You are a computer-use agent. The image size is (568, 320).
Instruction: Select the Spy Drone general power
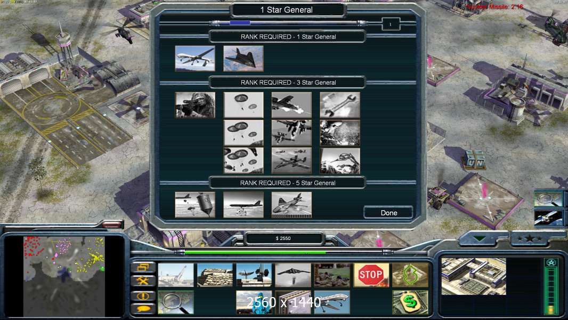[195, 58]
